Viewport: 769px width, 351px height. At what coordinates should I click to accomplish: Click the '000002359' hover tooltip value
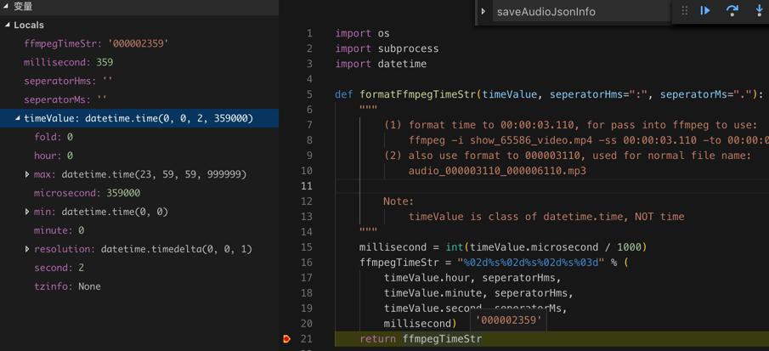509,320
